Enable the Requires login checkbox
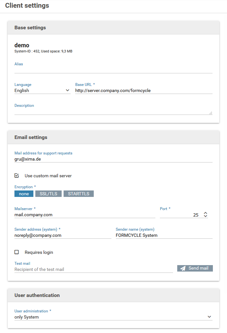The height and width of the screenshot is (333, 227). coord(17,252)
